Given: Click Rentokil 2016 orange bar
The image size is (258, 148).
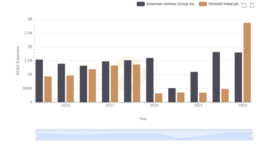Looking at the screenshot, I should pos(92,86).
